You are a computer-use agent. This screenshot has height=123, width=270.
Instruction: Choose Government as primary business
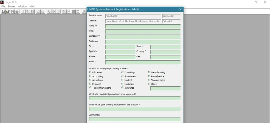tap(122, 76)
